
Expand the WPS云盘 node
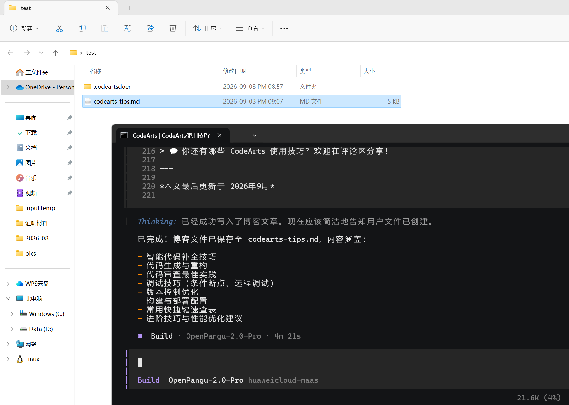pos(8,284)
